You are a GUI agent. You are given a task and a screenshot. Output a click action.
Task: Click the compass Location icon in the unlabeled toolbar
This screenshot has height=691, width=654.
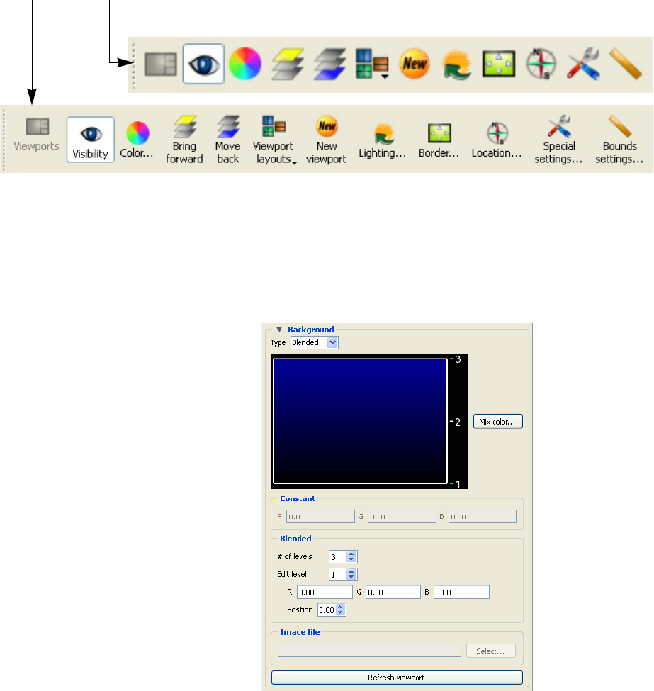click(541, 64)
